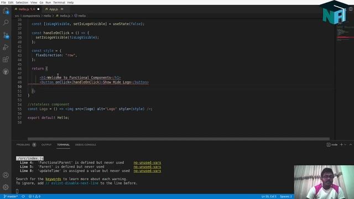The image size is (354, 199).
Task: Switch to the Debug Console tab
Action: pos(86,145)
